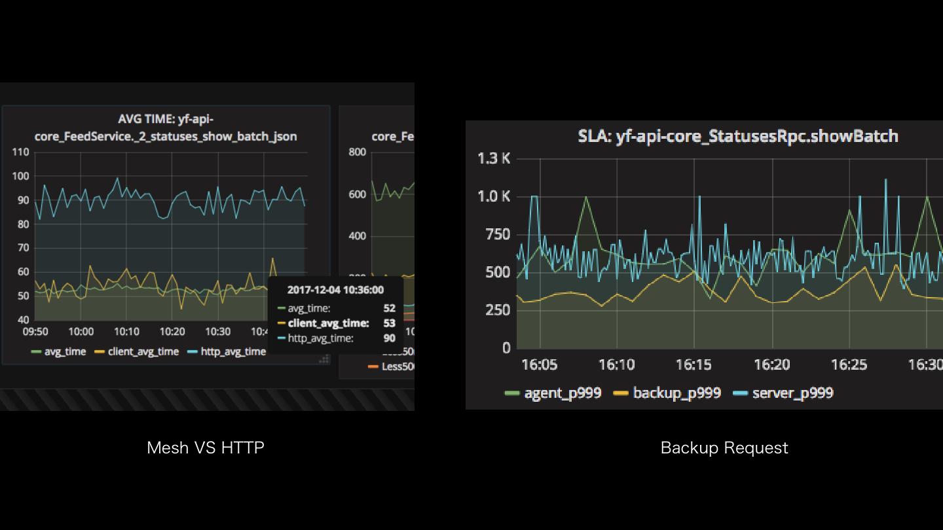Click the blue http_avg_time legend color line
The height and width of the screenshot is (530, 943).
(193, 352)
